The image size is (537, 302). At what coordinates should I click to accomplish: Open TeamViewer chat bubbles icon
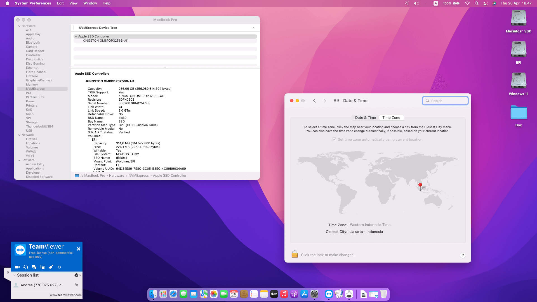click(x=34, y=267)
